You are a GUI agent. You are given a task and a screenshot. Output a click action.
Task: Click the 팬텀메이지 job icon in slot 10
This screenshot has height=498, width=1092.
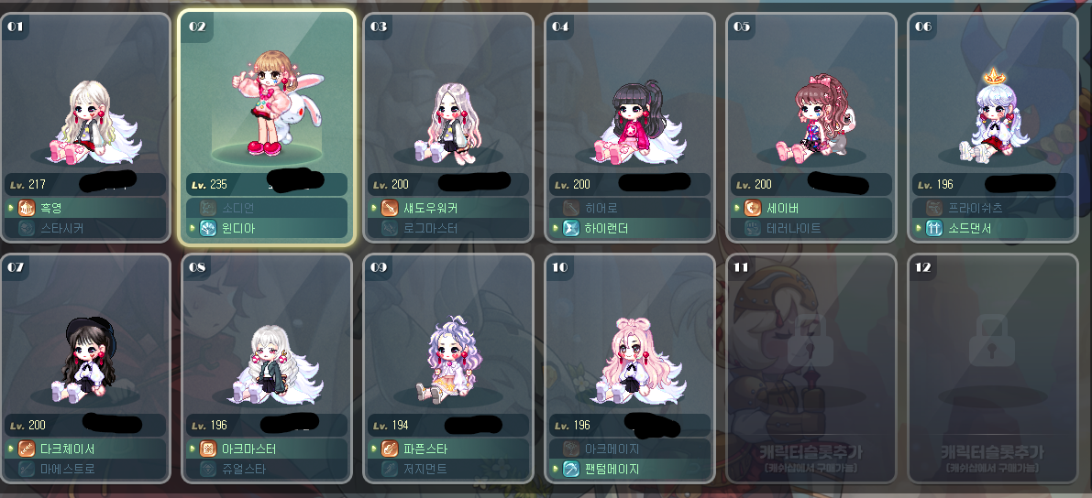pyautogui.click(x=571, y=469)
